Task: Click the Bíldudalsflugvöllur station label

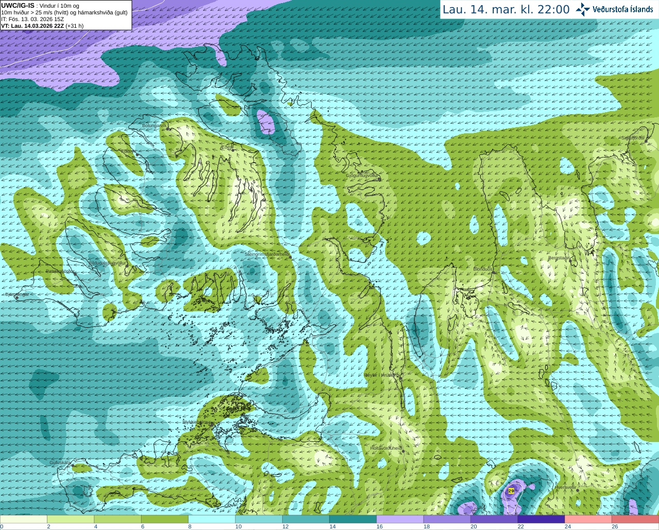Action: pos(107,262)
